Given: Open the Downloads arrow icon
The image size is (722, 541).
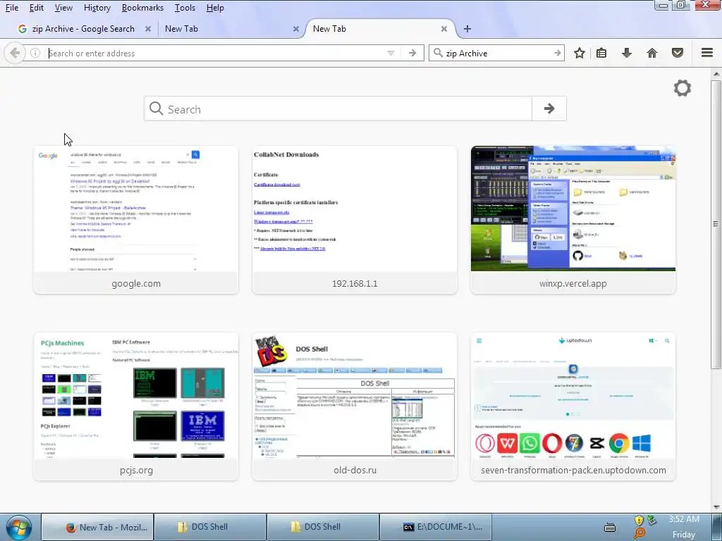Looking at the screenshot, I should click(x=627, y=53).
